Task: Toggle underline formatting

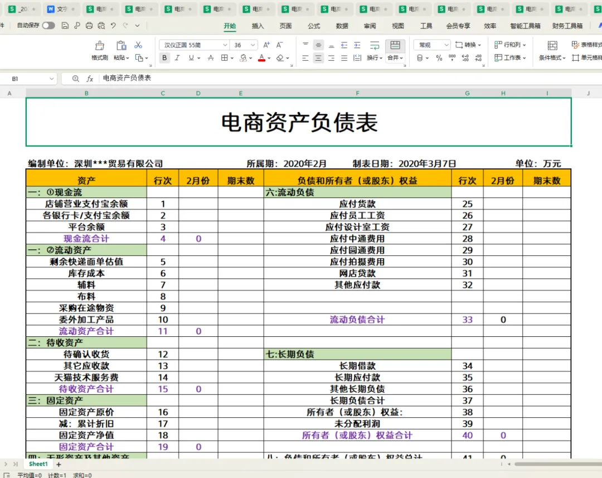Action: [191, 58]
